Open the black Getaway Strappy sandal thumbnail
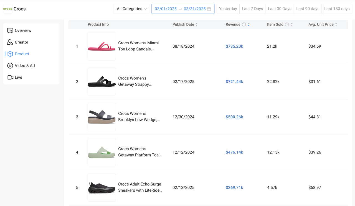 (102, 82)
